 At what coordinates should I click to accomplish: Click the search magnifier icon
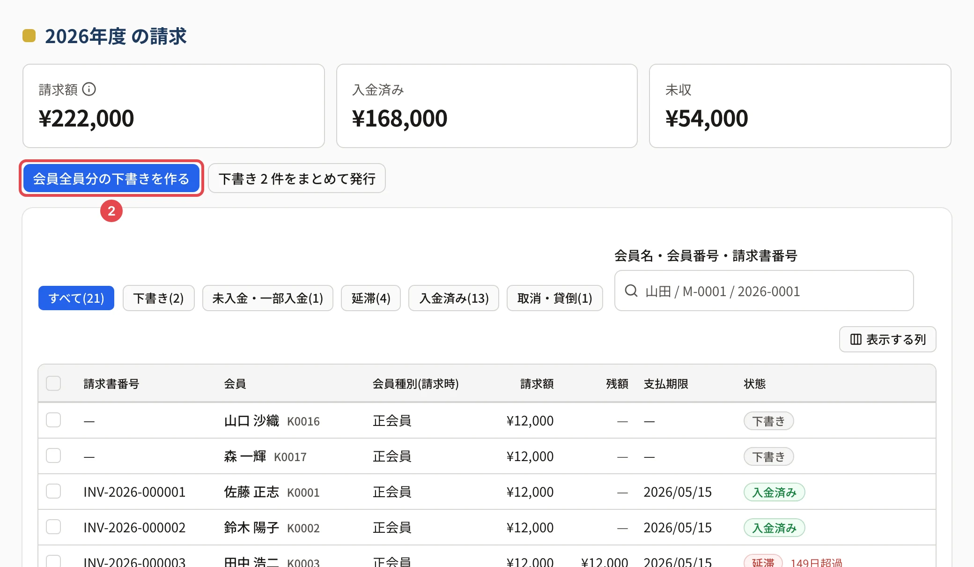631,291
